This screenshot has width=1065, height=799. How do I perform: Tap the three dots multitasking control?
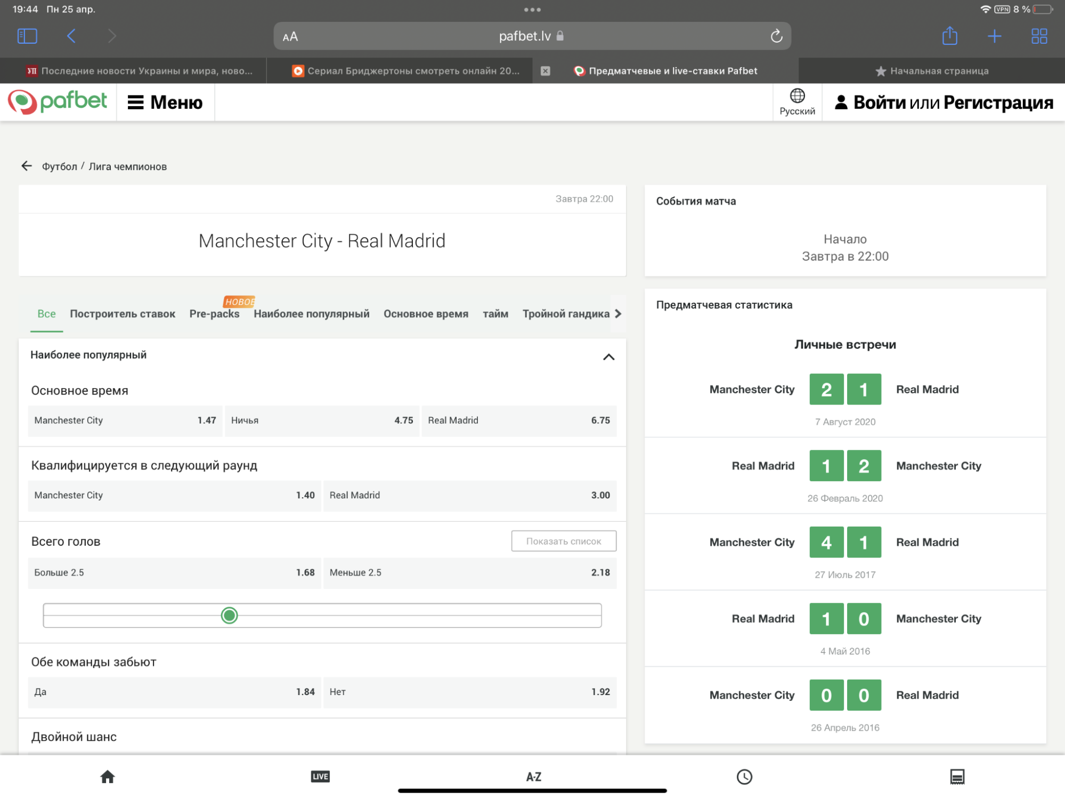tap(532, 10)
